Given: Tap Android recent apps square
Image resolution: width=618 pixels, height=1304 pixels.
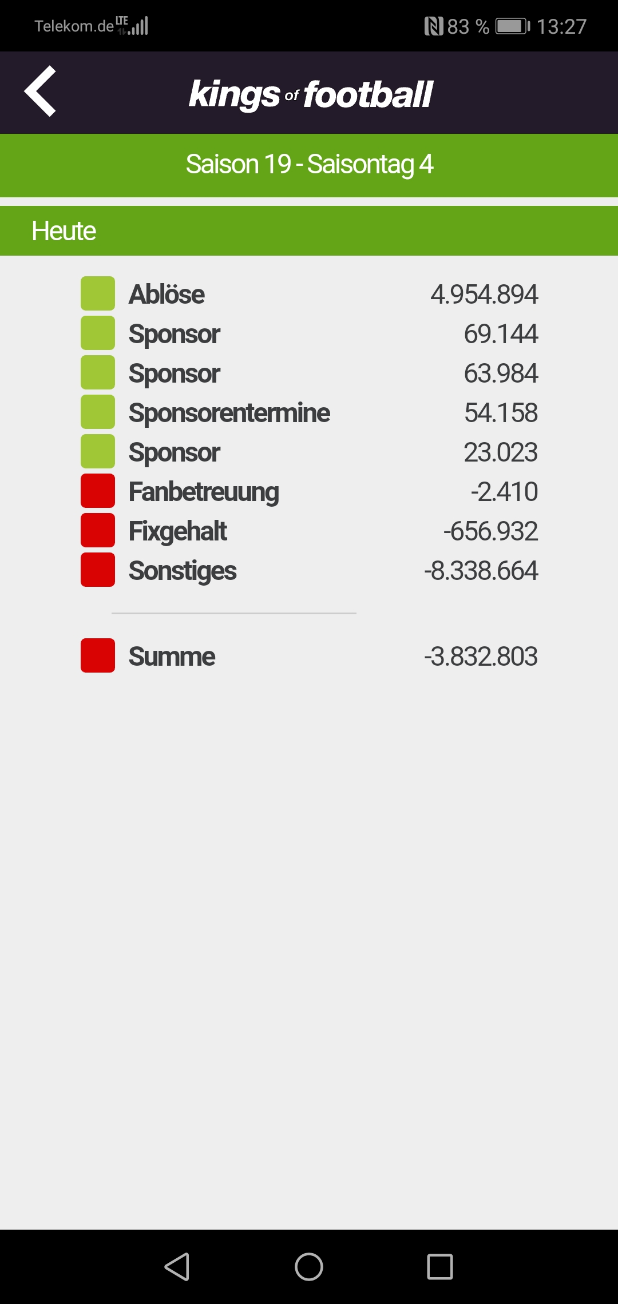Looking at the screenshot, I should click(440, 1266).
